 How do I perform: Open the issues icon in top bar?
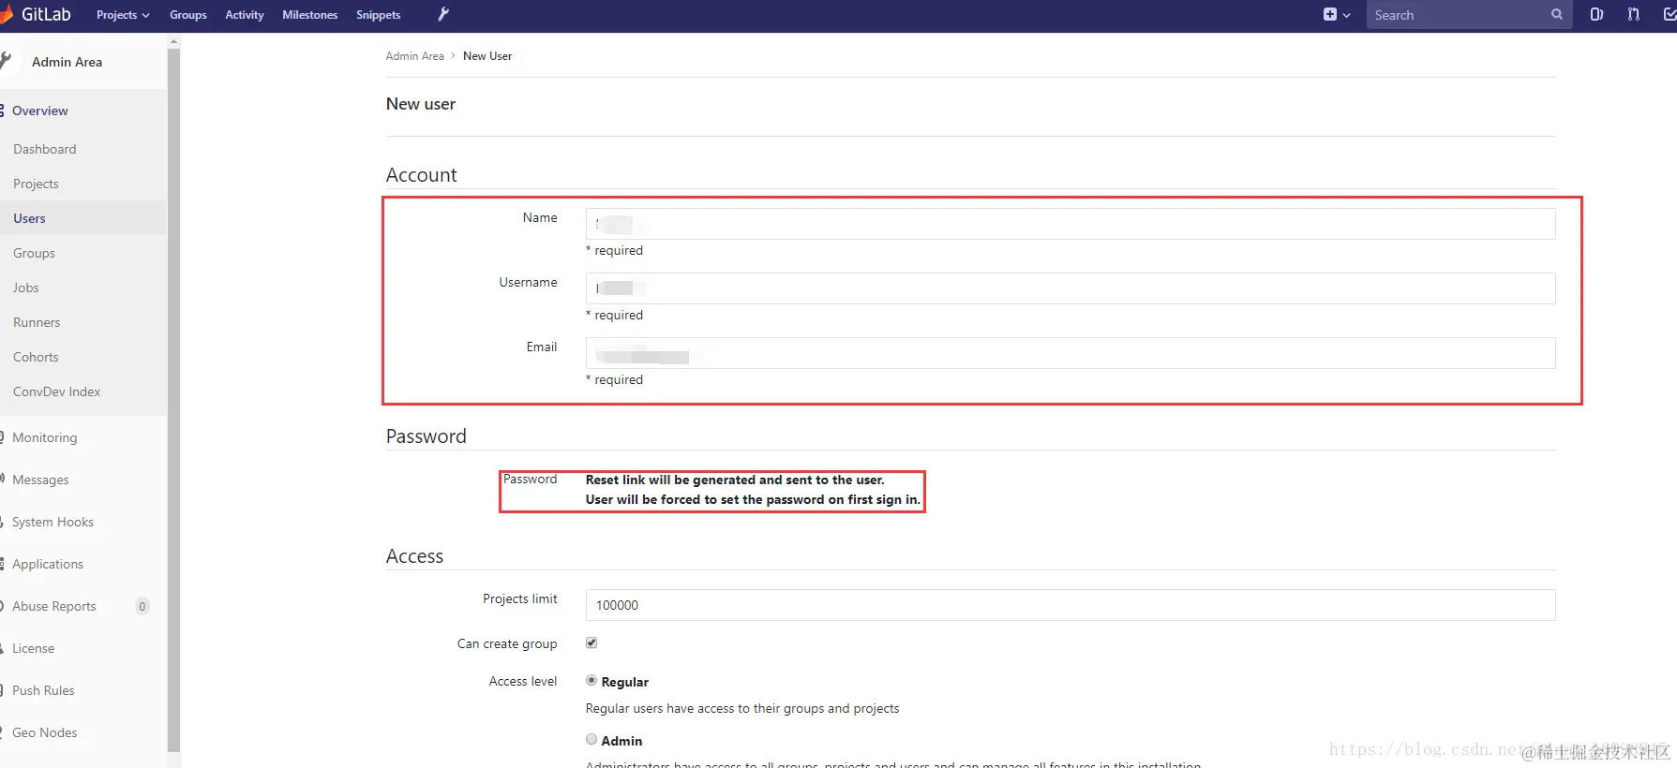(x=1596, y=14)
